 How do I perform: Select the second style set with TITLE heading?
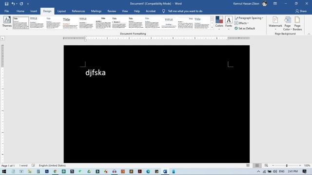[37, 23]
